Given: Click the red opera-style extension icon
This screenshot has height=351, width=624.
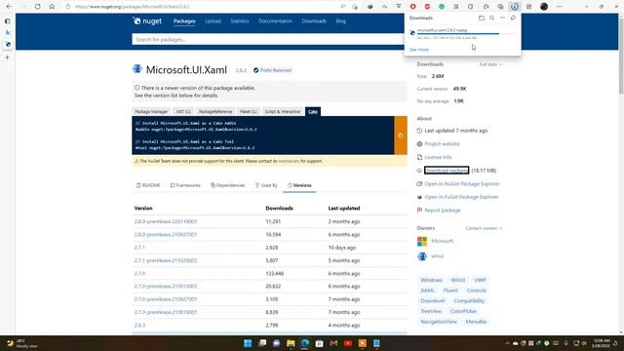Looking at the screenshot, I should click(412, 7).
